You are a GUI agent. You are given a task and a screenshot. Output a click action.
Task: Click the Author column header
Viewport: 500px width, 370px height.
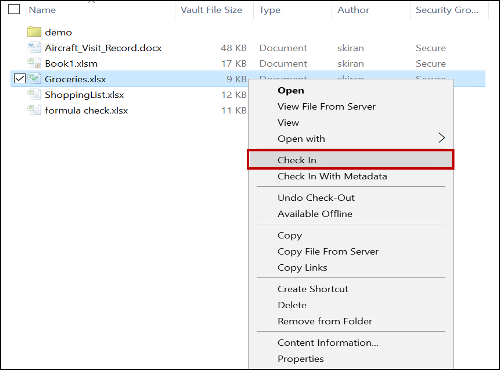(x=353, y=10)
